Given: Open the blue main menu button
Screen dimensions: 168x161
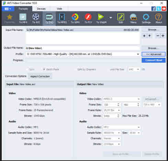Looking at the screenshot, I should 8,9.
